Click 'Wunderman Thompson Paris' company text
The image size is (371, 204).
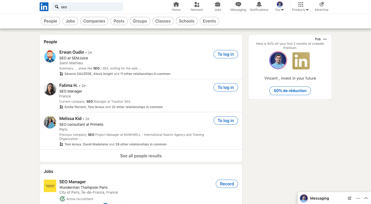(x=83, y=187)
